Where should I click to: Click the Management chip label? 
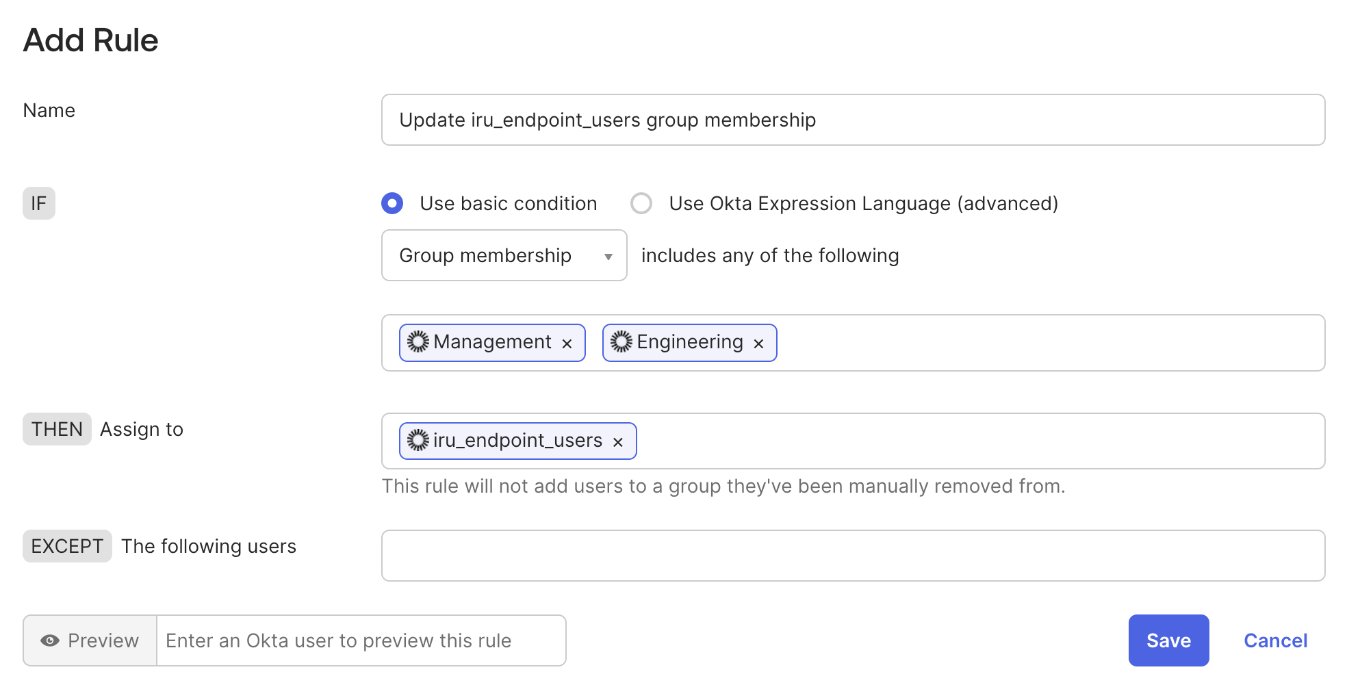pyautogui.click(x=492, y=341)
